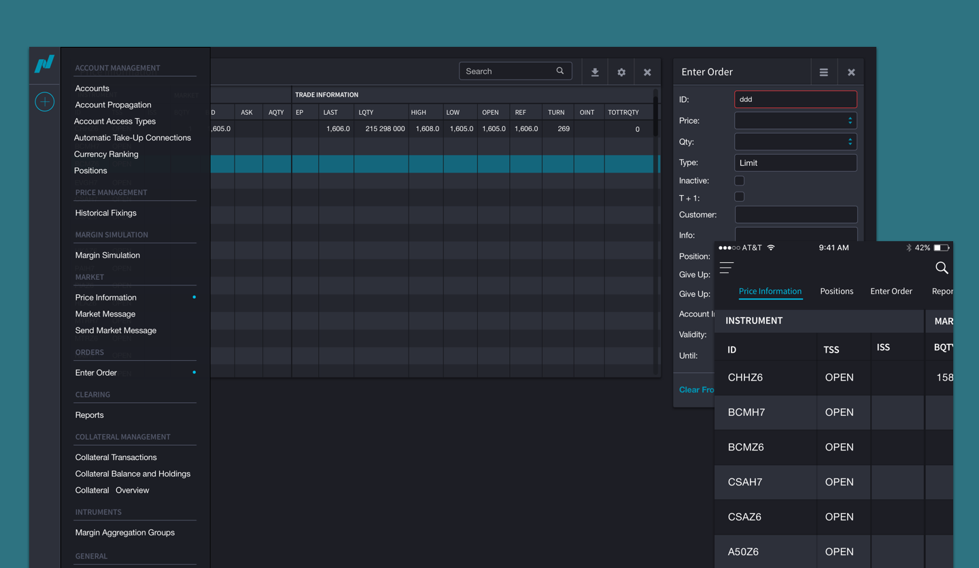
Task: Click the TURN column header
Action: 556,112
